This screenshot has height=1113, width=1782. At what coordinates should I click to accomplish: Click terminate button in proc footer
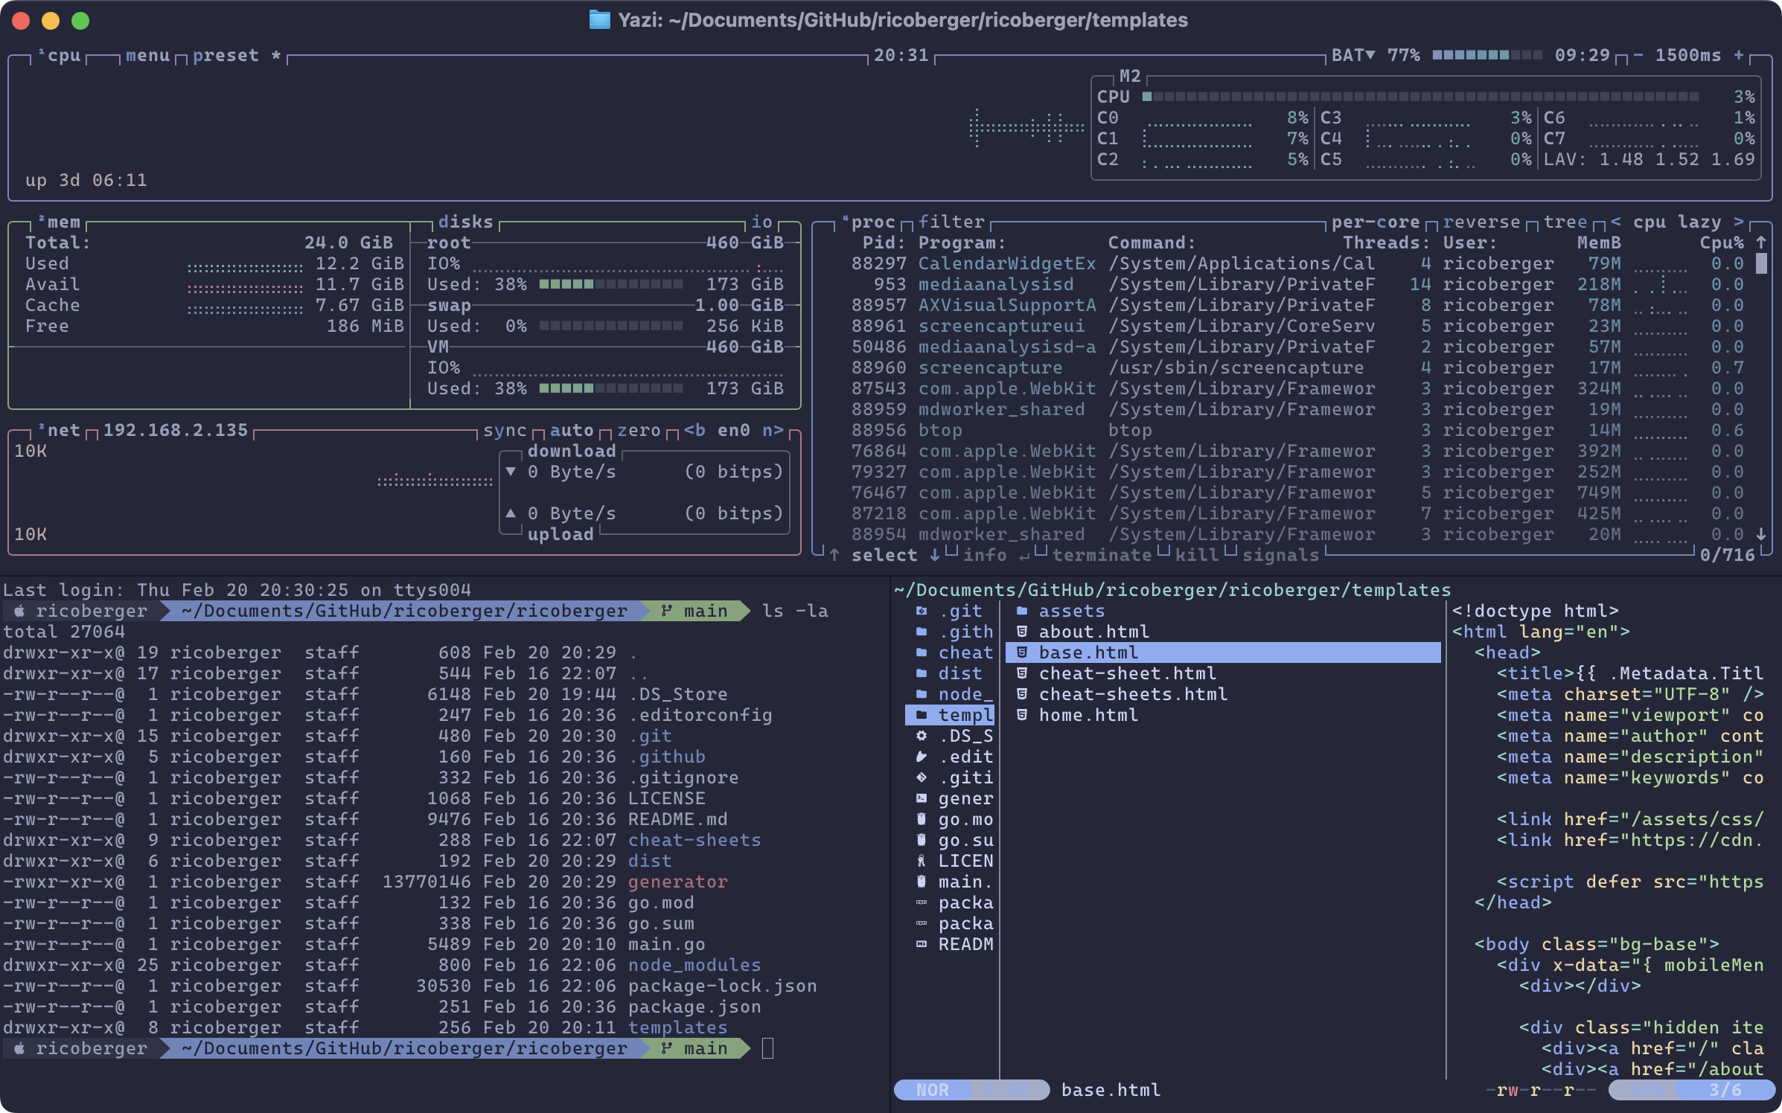[1102, 555]
